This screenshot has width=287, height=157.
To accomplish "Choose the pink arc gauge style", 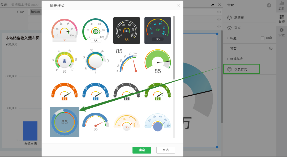I will click(64, 29).
